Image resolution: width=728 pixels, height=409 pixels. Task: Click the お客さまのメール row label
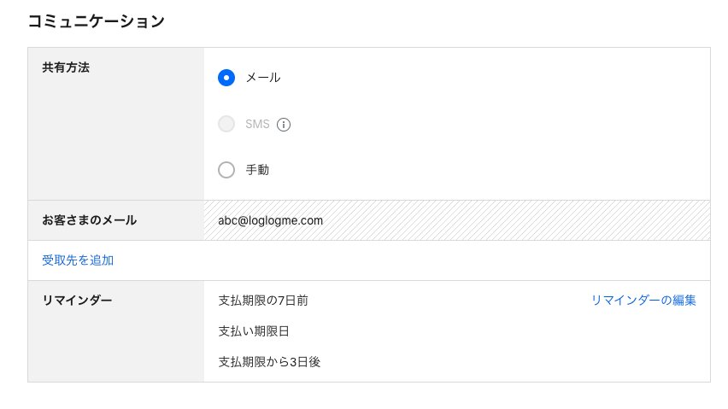click(89, 219)
